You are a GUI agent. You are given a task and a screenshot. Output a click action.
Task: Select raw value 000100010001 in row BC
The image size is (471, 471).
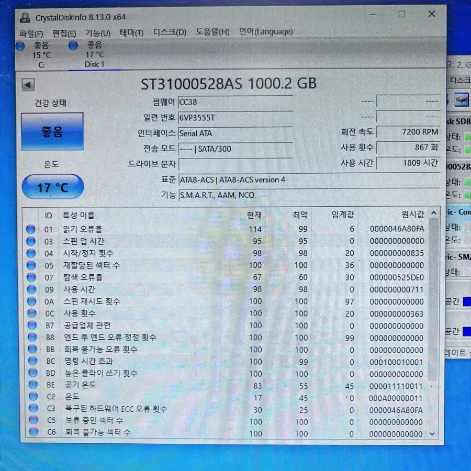tap(396, 362)
